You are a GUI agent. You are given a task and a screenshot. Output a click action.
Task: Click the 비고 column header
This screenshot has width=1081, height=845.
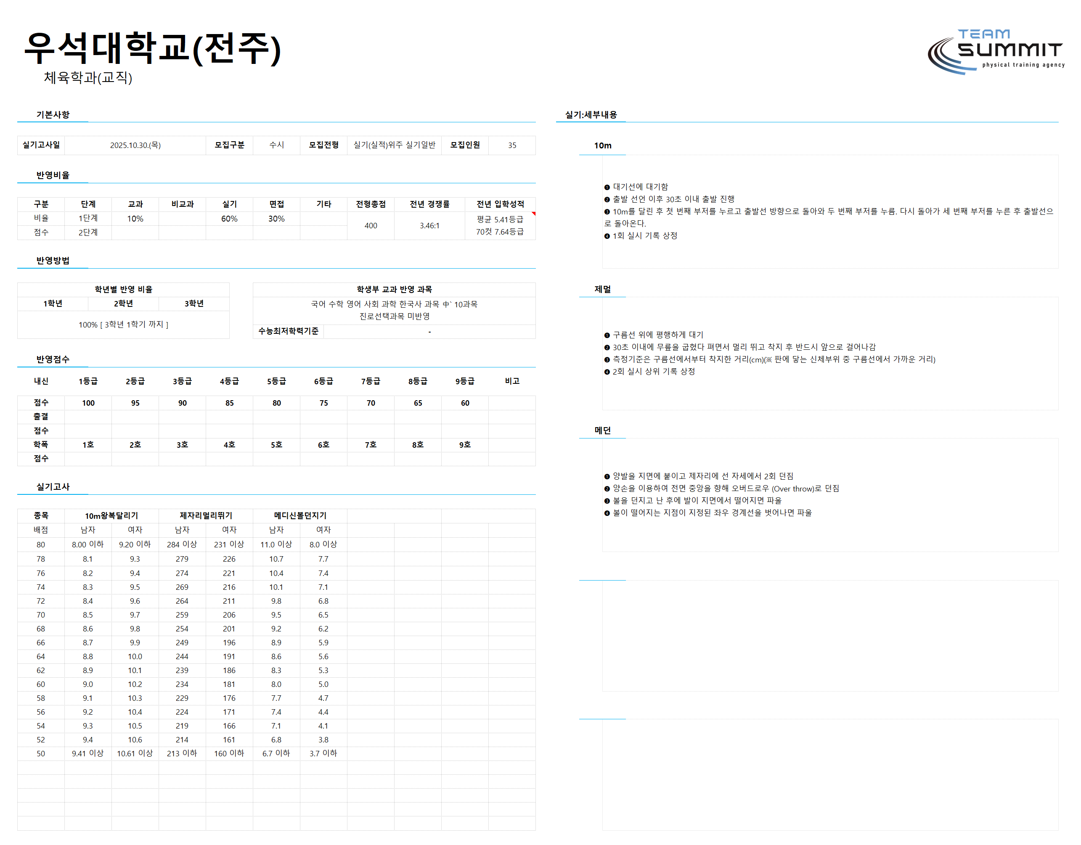[x=512, y=381]
